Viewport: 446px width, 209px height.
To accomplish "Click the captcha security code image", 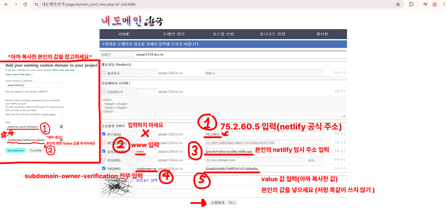I will 118,186.
